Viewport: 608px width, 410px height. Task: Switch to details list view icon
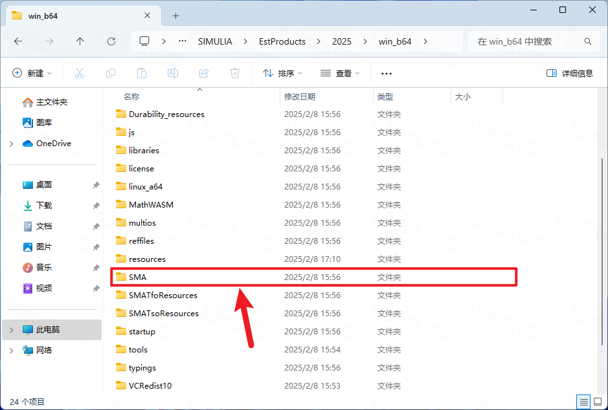(583, 402)
